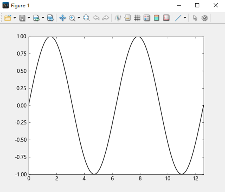Click the x-axis tick label 2
Screen dimensions: 225x192
[x=57, y=179]
